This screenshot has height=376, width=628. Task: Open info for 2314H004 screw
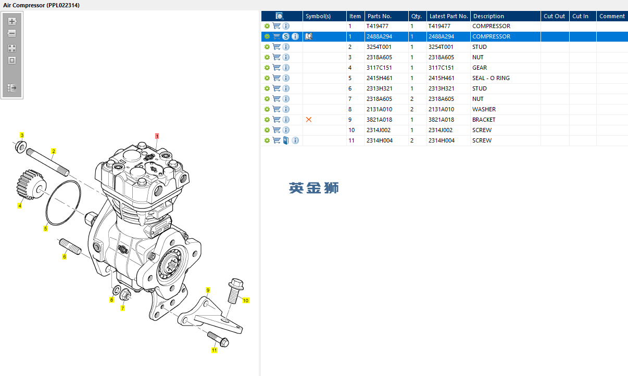tap(295, 140)
